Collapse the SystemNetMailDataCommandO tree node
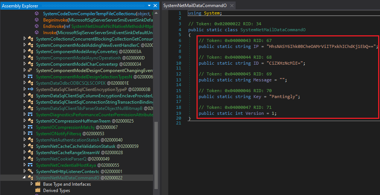This screenshot has height=195, width=380. [24, 177]
